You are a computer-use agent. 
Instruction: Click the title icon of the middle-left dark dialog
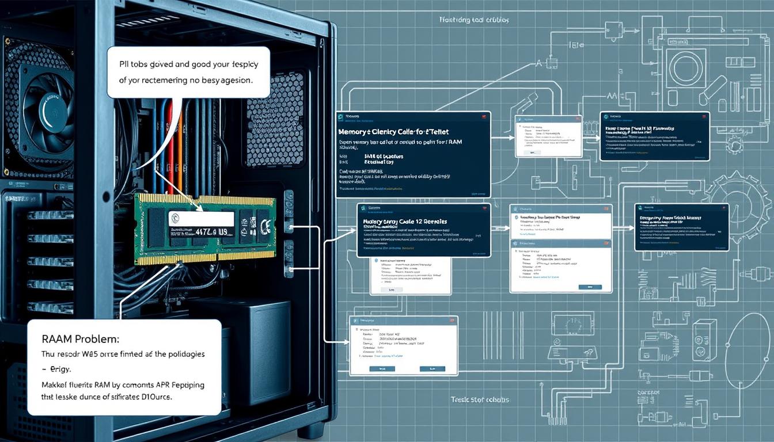[364, 208]
